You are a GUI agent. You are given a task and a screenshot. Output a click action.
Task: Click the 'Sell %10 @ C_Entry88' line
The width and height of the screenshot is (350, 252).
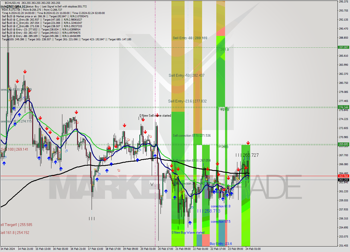[x=42, y=26]
